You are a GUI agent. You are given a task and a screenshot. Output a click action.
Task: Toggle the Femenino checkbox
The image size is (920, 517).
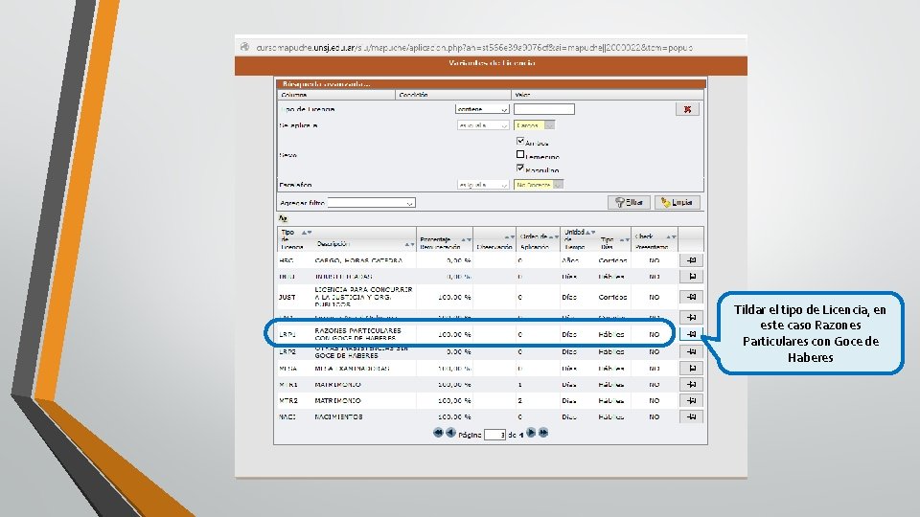coord(520,155)
